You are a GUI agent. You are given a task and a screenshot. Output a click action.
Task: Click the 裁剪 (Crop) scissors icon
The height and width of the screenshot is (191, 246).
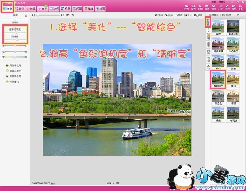[x=214, y=7]
